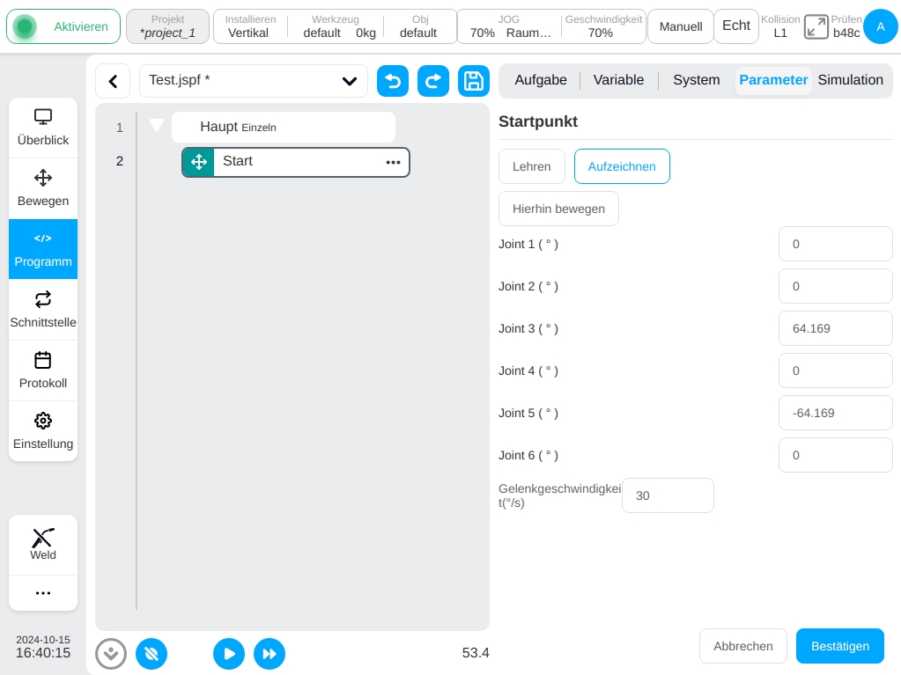
Task: Toggle the crossed-out blue icon at bottom
Action: tap(151, 654)
